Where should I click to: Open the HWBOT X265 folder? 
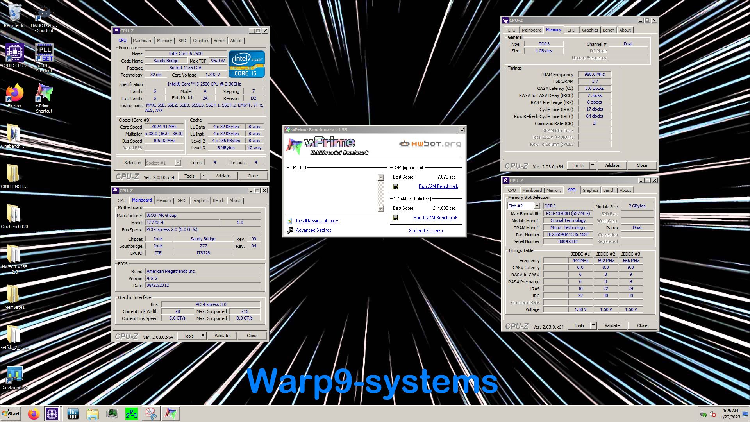pyautogui.click(x=14, y=259)
